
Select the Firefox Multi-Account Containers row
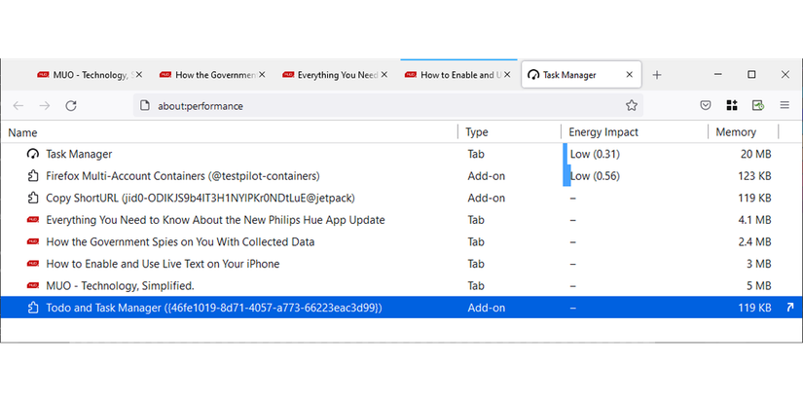(401, 175)
